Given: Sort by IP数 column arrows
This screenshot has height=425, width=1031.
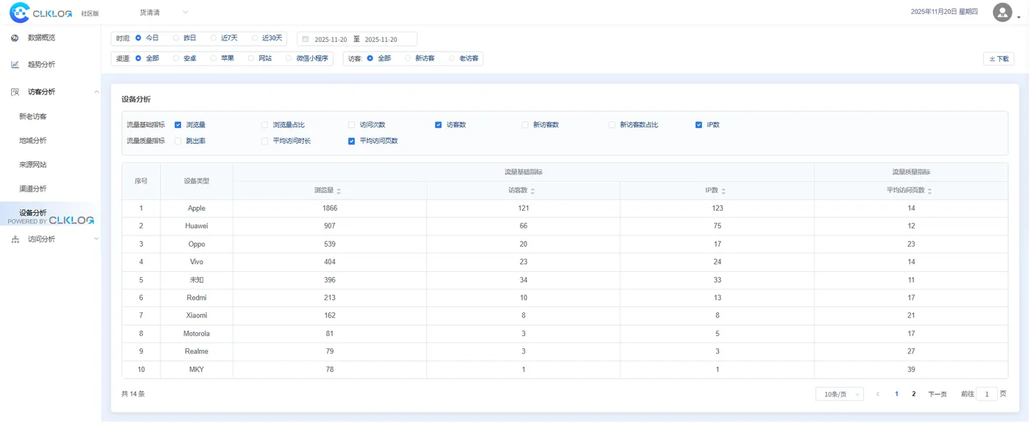Looking at the screenshot, I should tap(723, 191).
